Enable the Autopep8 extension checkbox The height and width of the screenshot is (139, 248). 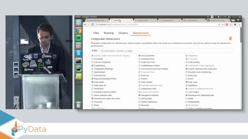pos(92,59)
